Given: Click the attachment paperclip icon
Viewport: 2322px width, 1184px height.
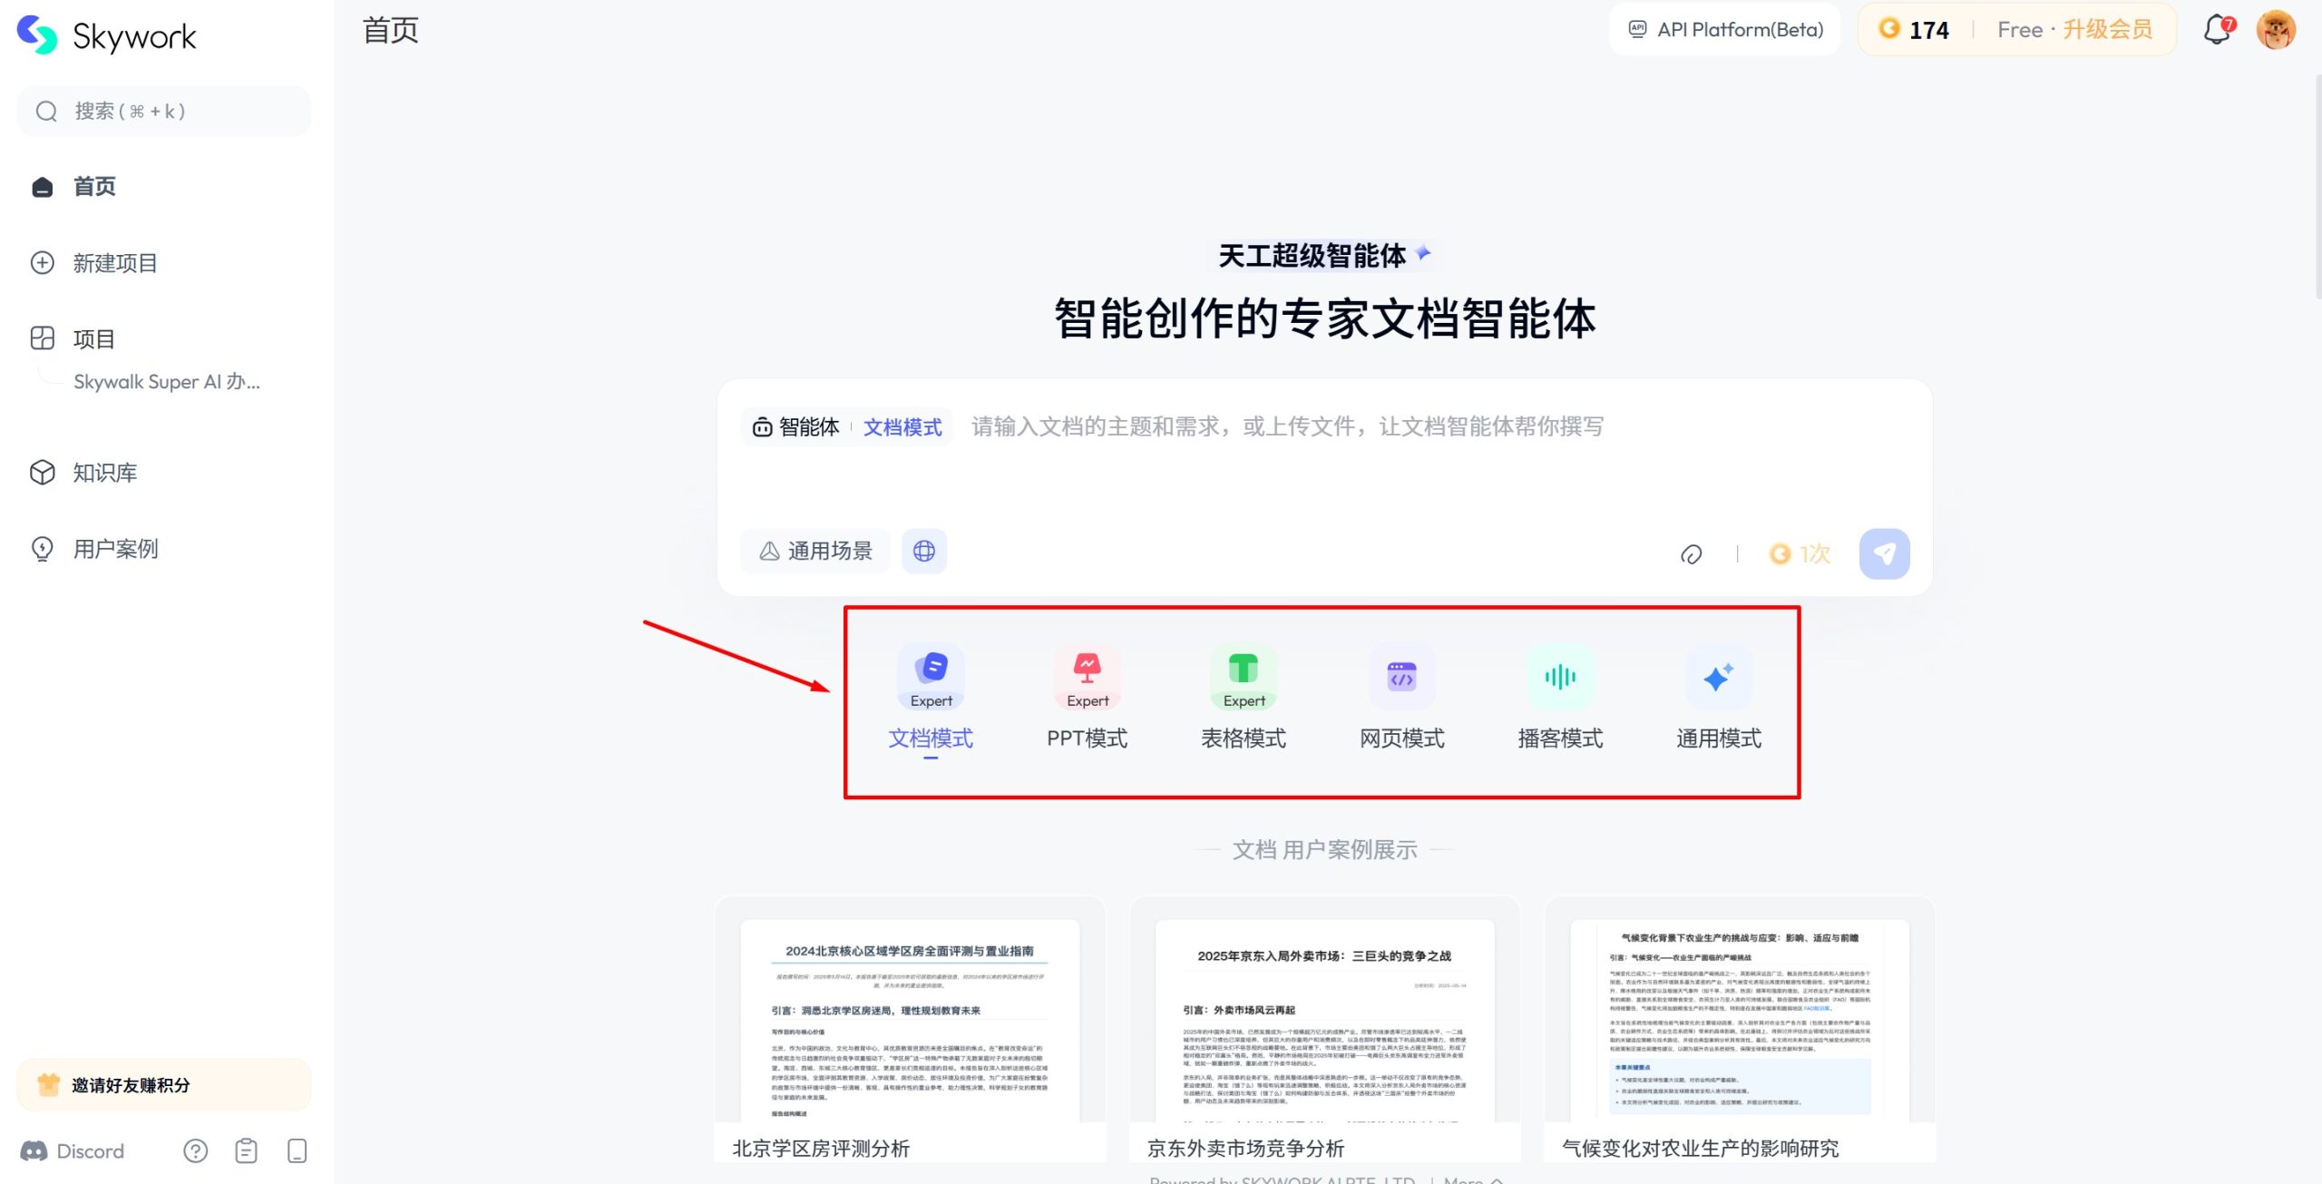Looking at the screenshot, I should [1692, 554].
